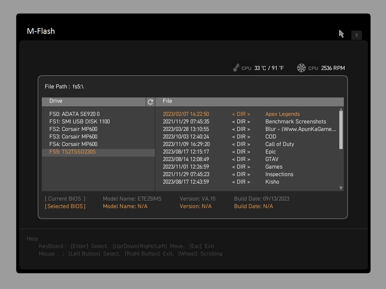Click the CPU temperature thermometer icon
Viewport: 386px width, 289px height.
(236, 68)
